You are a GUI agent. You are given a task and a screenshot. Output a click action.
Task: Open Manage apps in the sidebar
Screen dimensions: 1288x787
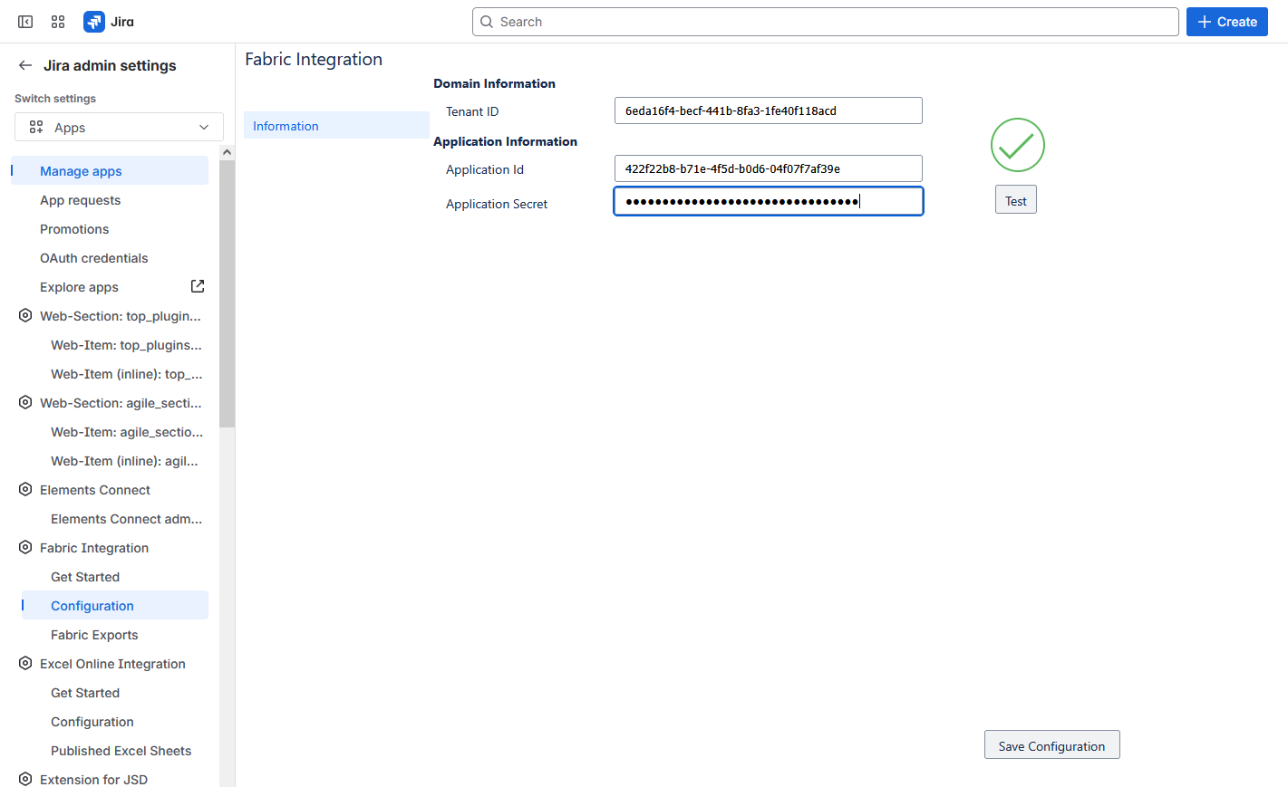[x=81, y=171]
